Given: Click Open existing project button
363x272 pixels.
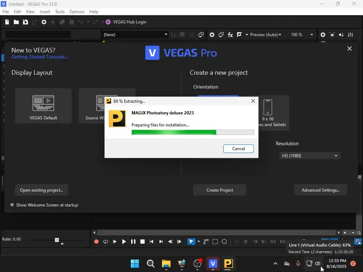Looking at the screenshot, I should [x=41, y=190].
